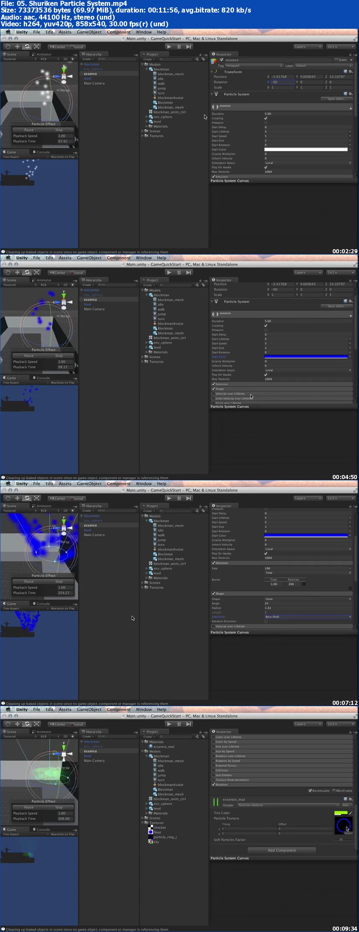This screenshot has height=932, width=359.
Task: Enable the Wireframe checkbox
Action: [334, 791]
